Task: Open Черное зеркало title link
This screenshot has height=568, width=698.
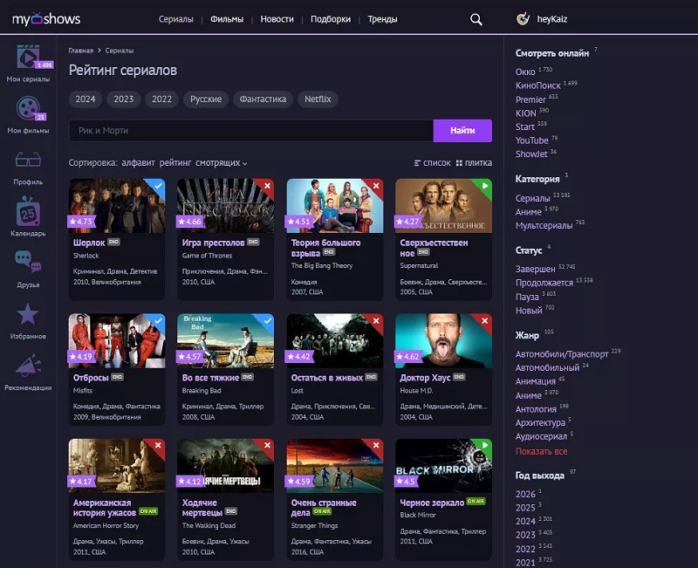Action: click(432, 503)
